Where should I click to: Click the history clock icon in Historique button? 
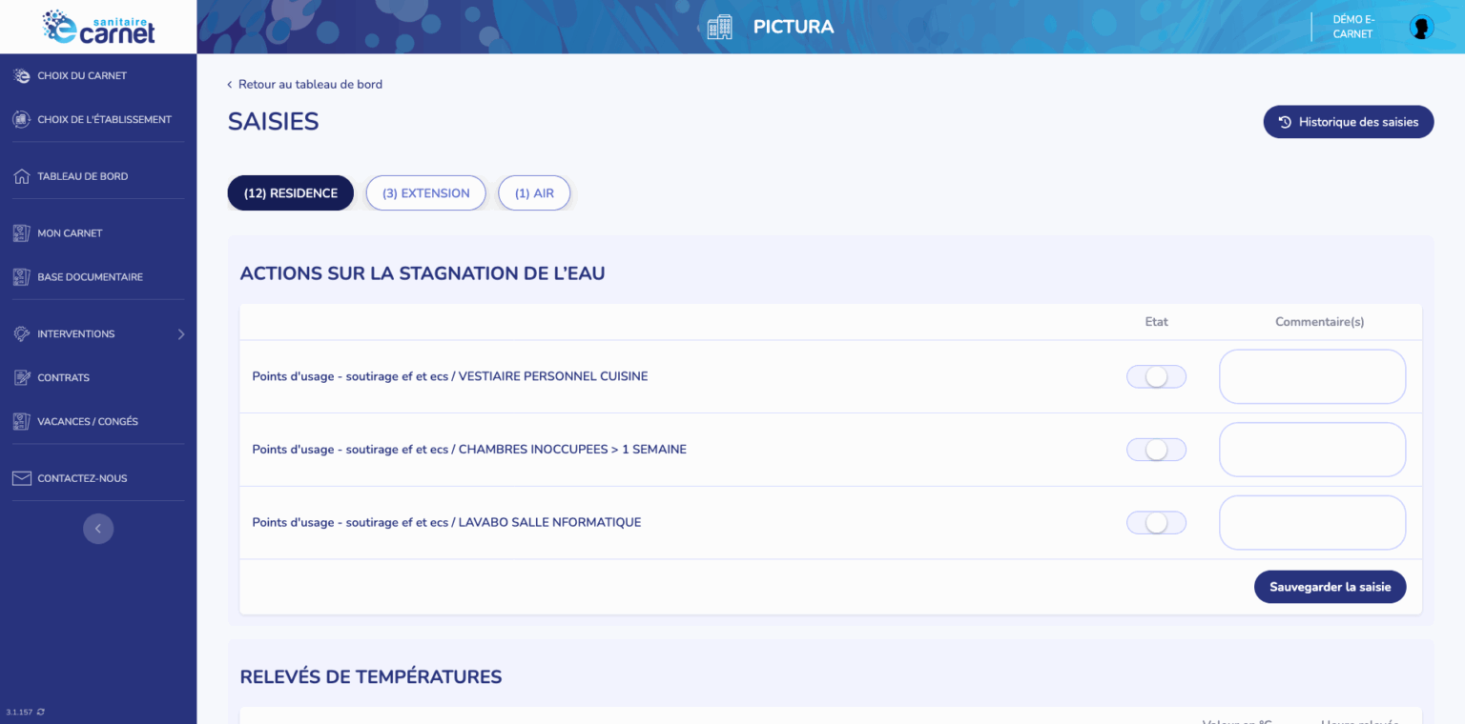coord(1285,122)
